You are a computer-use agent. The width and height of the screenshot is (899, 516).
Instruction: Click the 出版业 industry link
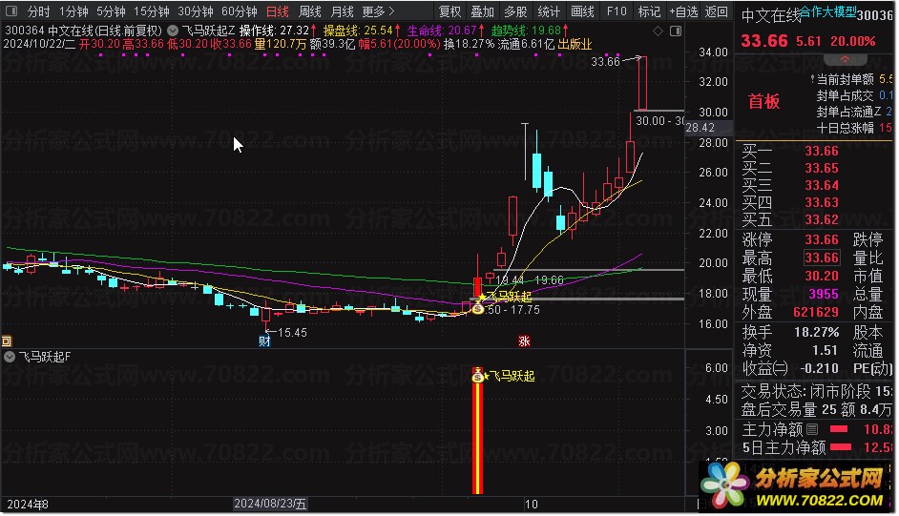(x=575, y=44)
